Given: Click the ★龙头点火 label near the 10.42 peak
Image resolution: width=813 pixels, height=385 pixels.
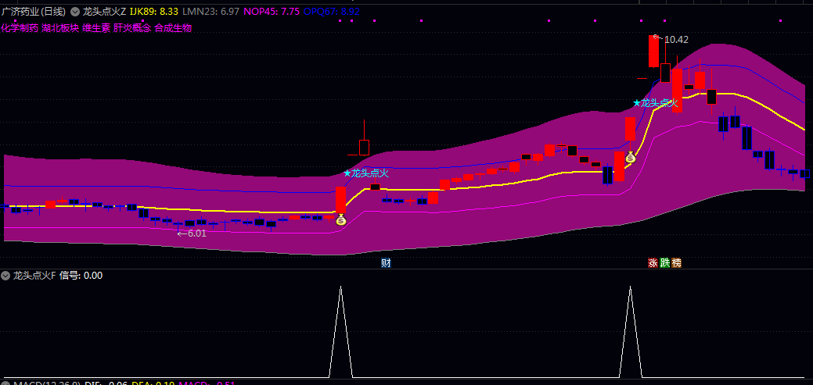Looking at the screenshot, I should pyautogui.click(x=656, y=103).
